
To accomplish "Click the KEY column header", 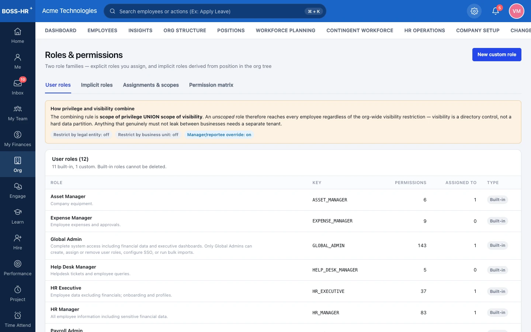I will click(x=317, y=183).
